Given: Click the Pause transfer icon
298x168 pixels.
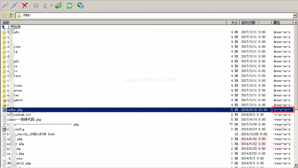Looking at the screenshot, I should click(x=36, y=5).
